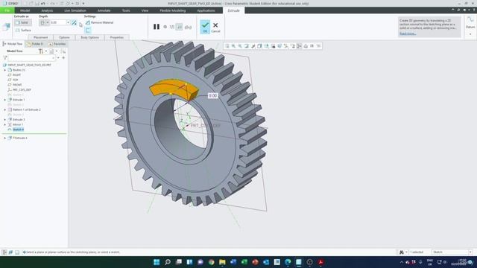The height and width of the screenshot is (268, 477).
Task: Open Quick Access toolbar customize arrow
Action: click(83, 3)
